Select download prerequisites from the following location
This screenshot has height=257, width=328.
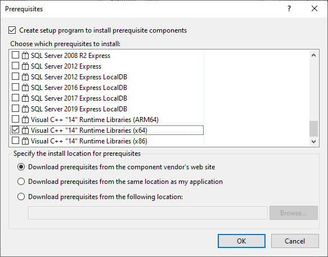click(21, 197)
